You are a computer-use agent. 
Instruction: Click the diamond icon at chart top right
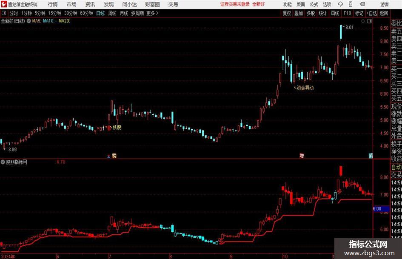363,21
